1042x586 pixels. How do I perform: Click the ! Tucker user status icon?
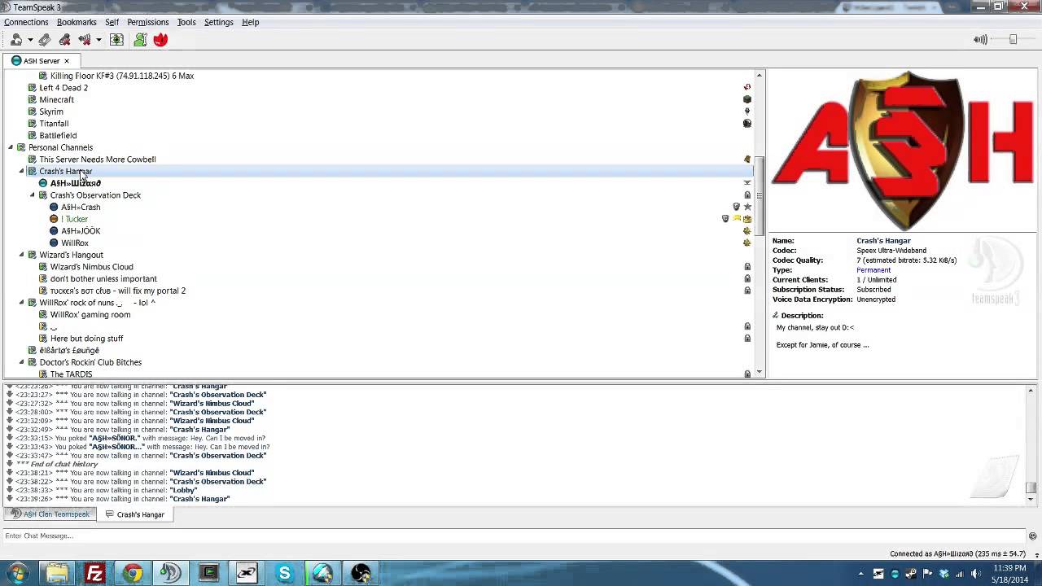[54, 219]
